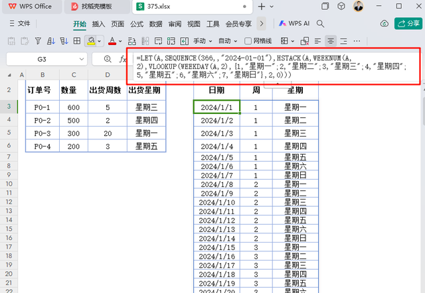Click the 出货周数 header cell
Screen dimensions: 425x293
(x=108, y=90)
